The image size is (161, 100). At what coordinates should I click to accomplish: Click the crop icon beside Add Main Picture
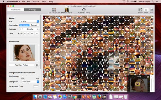[37, 65]
